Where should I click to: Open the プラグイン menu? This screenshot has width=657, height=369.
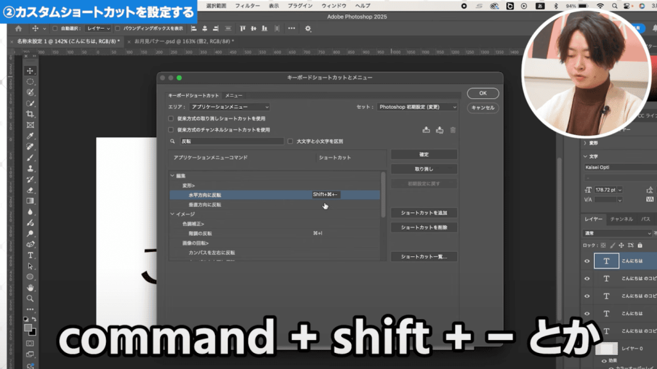(x=300, y=6)
